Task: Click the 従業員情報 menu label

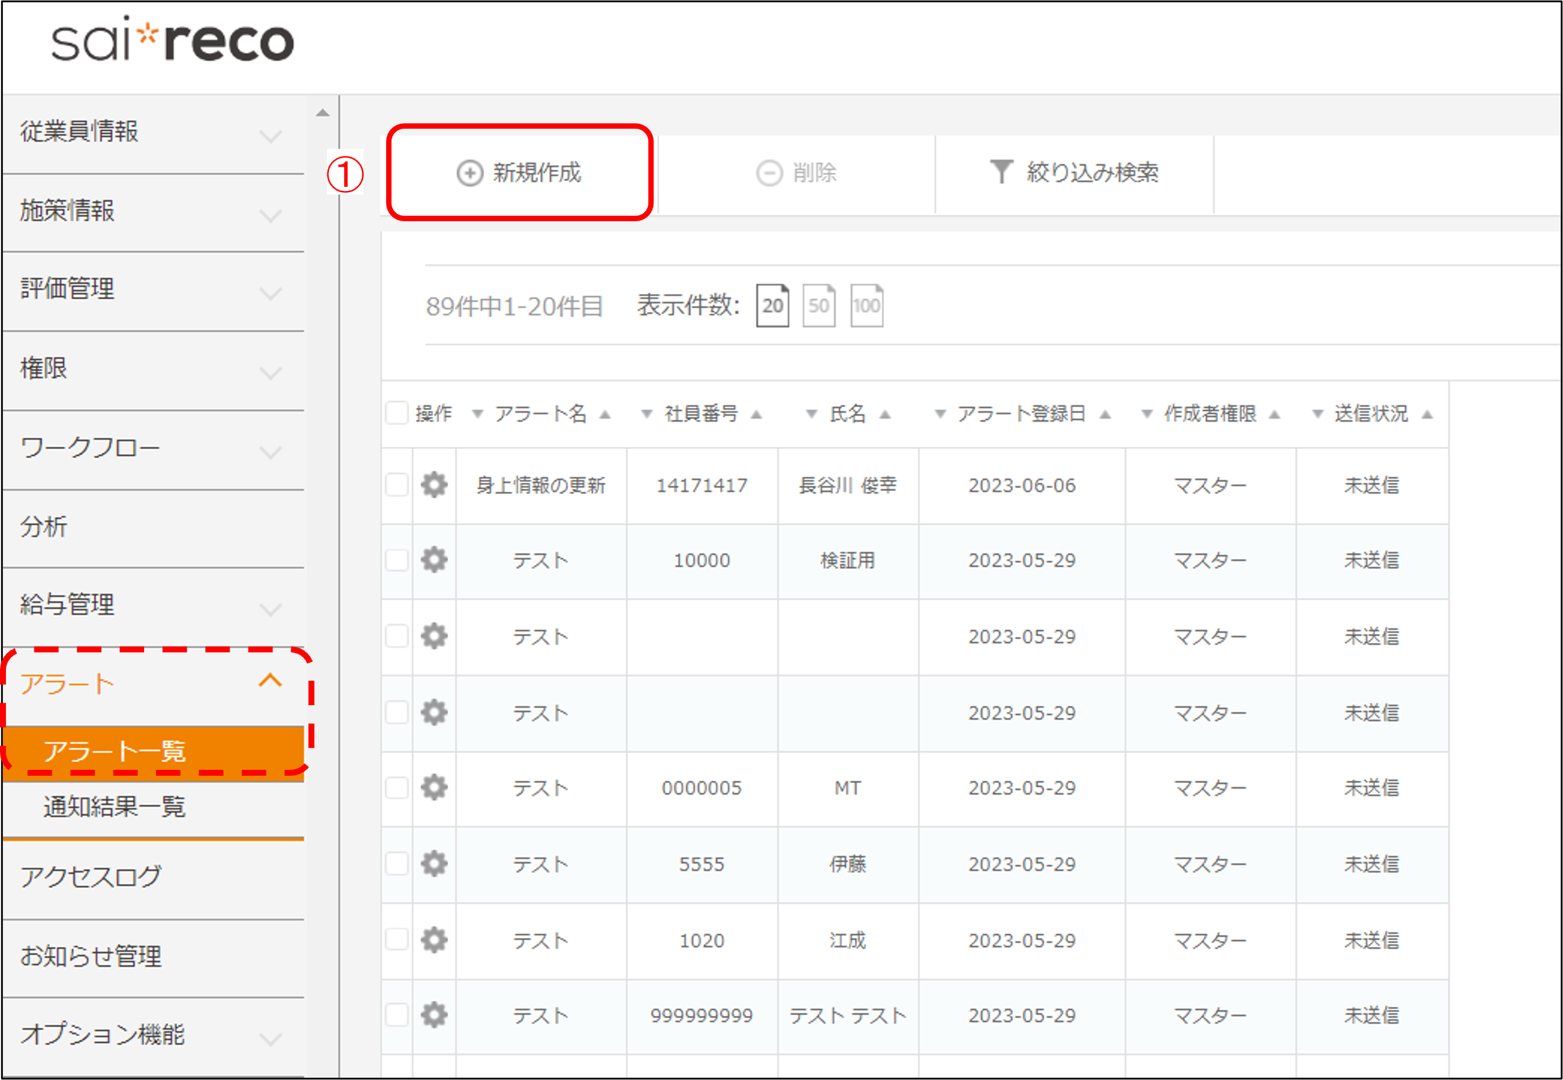Action: click(79, 131)
